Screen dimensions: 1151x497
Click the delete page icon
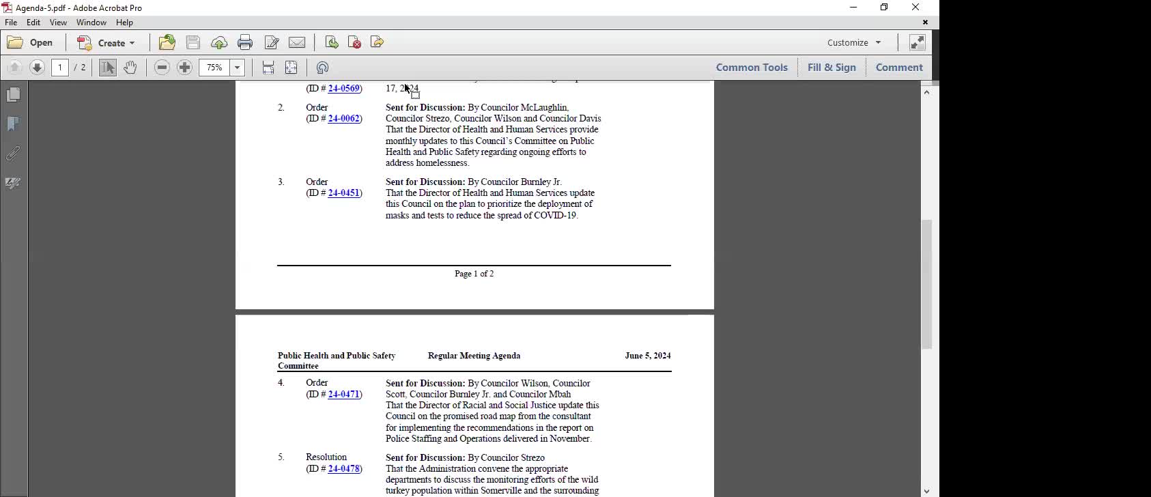pyautogui.click(x=354, y=42)
